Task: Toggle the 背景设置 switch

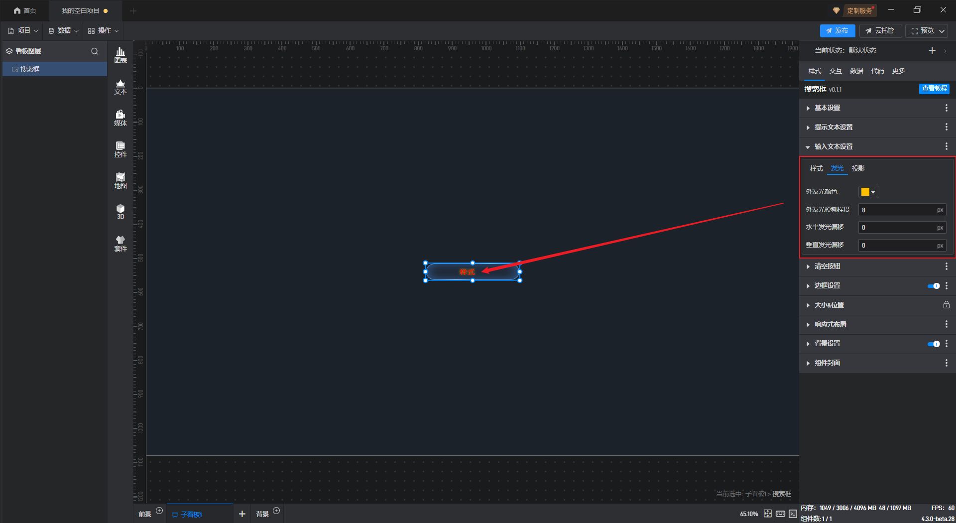Action: tap(934, 344)
